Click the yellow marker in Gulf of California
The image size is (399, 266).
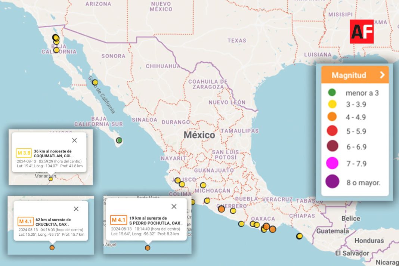coord(95,82)
